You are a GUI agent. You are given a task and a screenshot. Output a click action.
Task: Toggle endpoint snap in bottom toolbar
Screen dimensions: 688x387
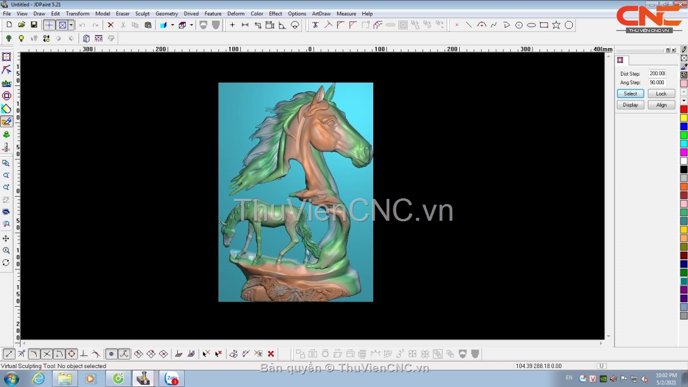9,354
